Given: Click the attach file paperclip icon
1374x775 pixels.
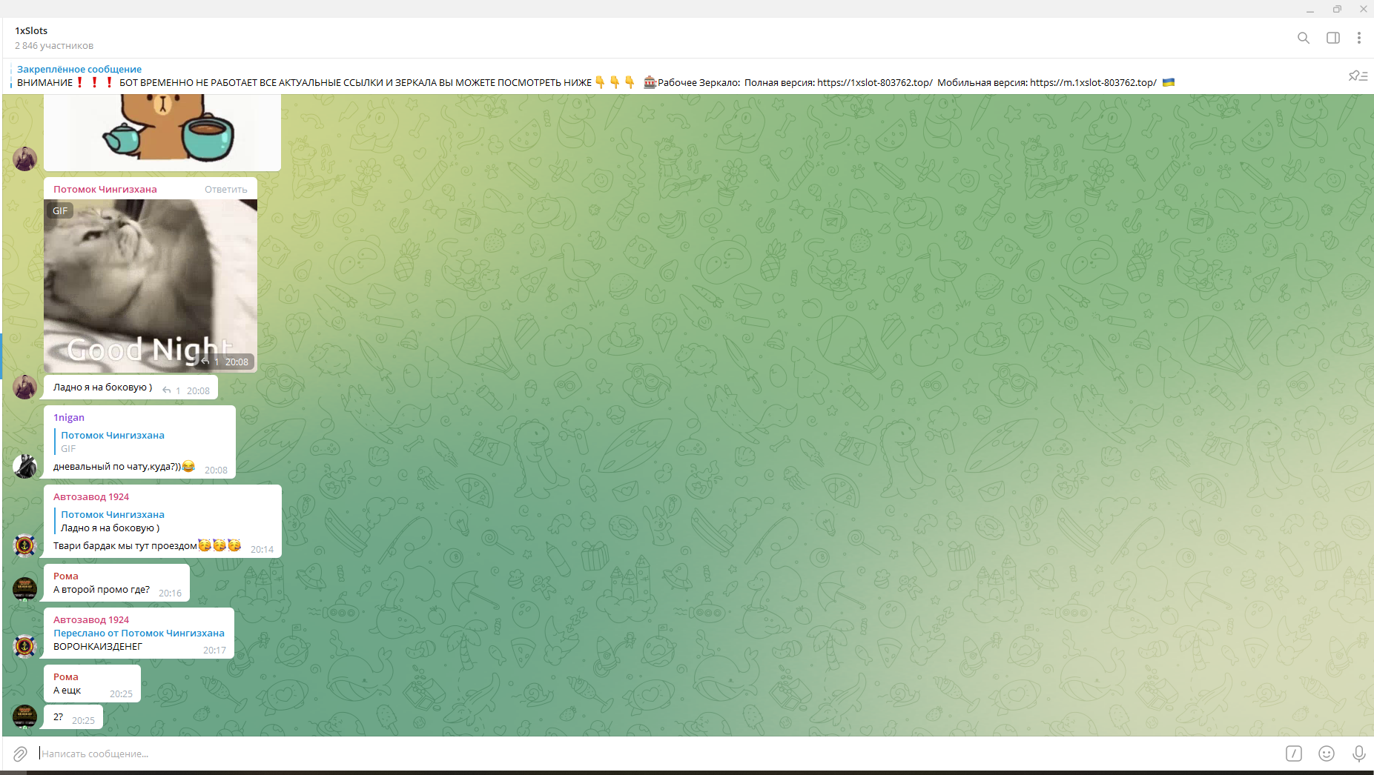Looking at the screenshot, I should pyautogui.click(x=20, y=754).
